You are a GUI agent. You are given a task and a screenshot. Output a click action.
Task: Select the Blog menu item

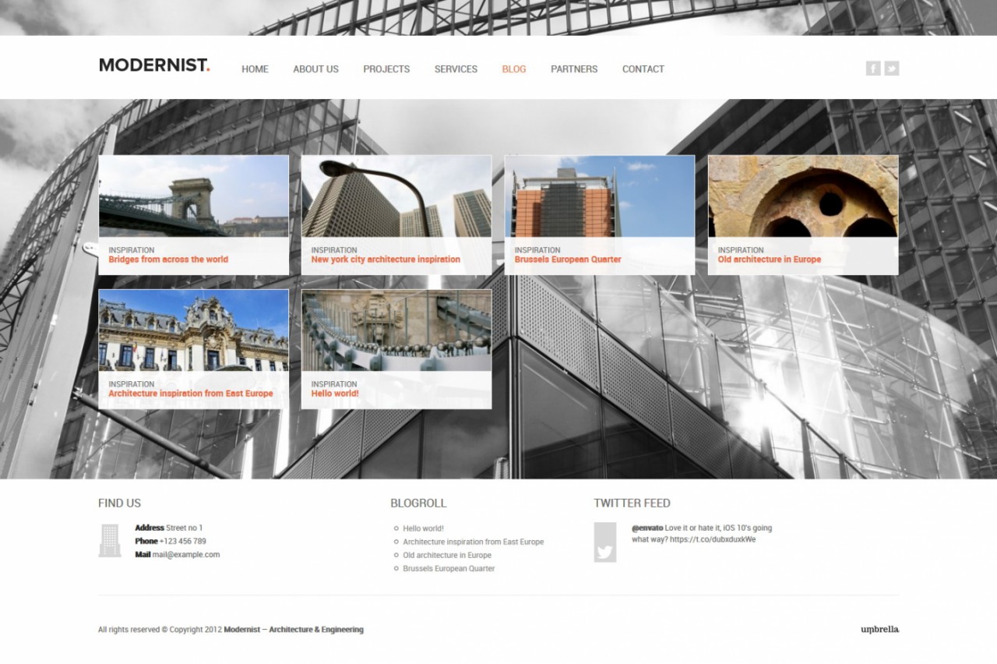[514, 69]
